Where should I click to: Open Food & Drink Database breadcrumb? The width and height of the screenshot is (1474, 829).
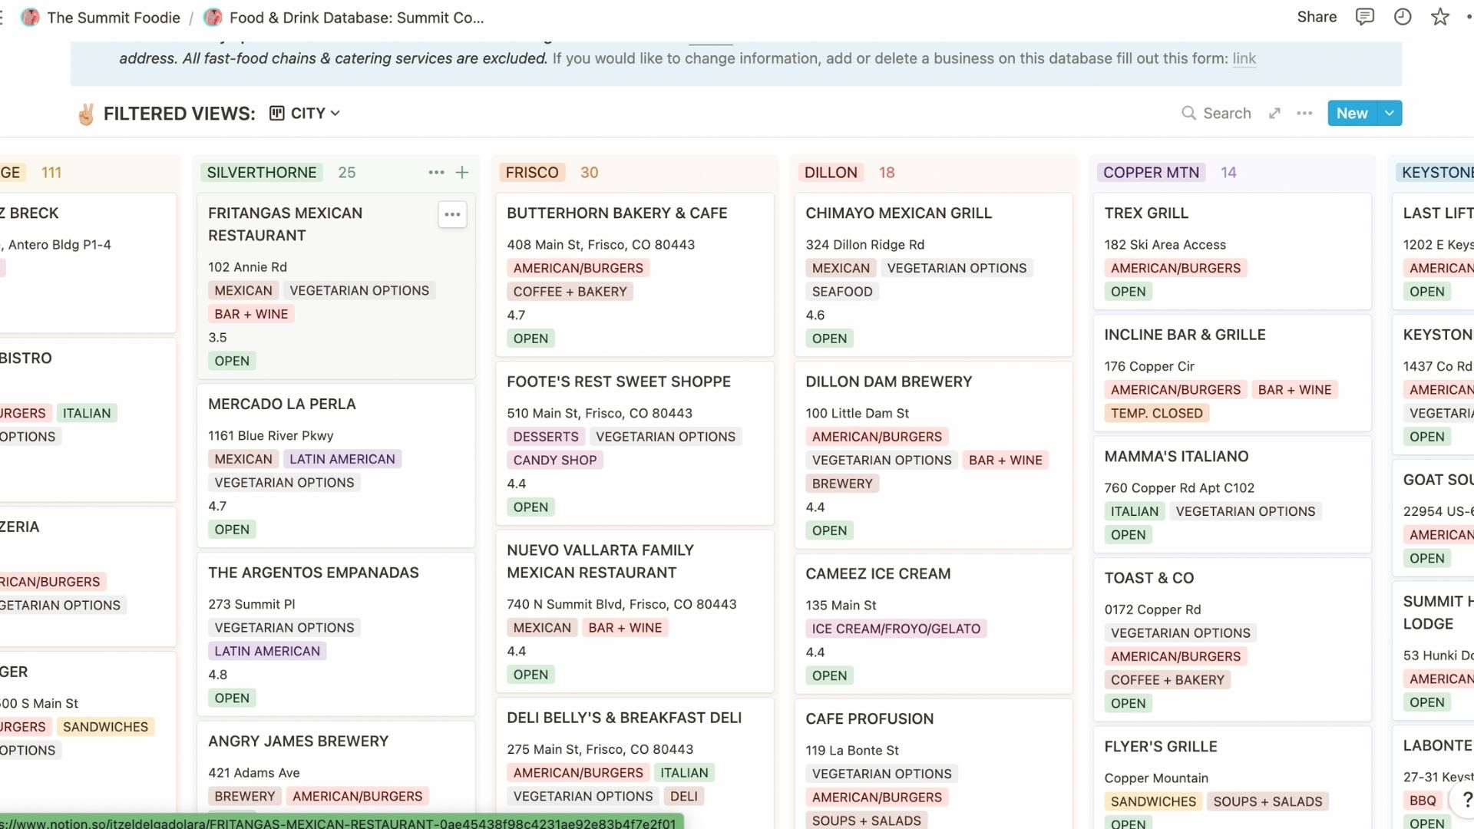coord(357,17)
